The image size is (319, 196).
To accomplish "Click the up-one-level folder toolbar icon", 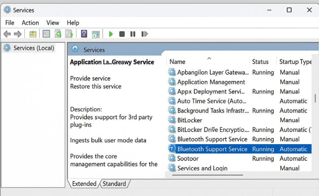I will (33, 34).
